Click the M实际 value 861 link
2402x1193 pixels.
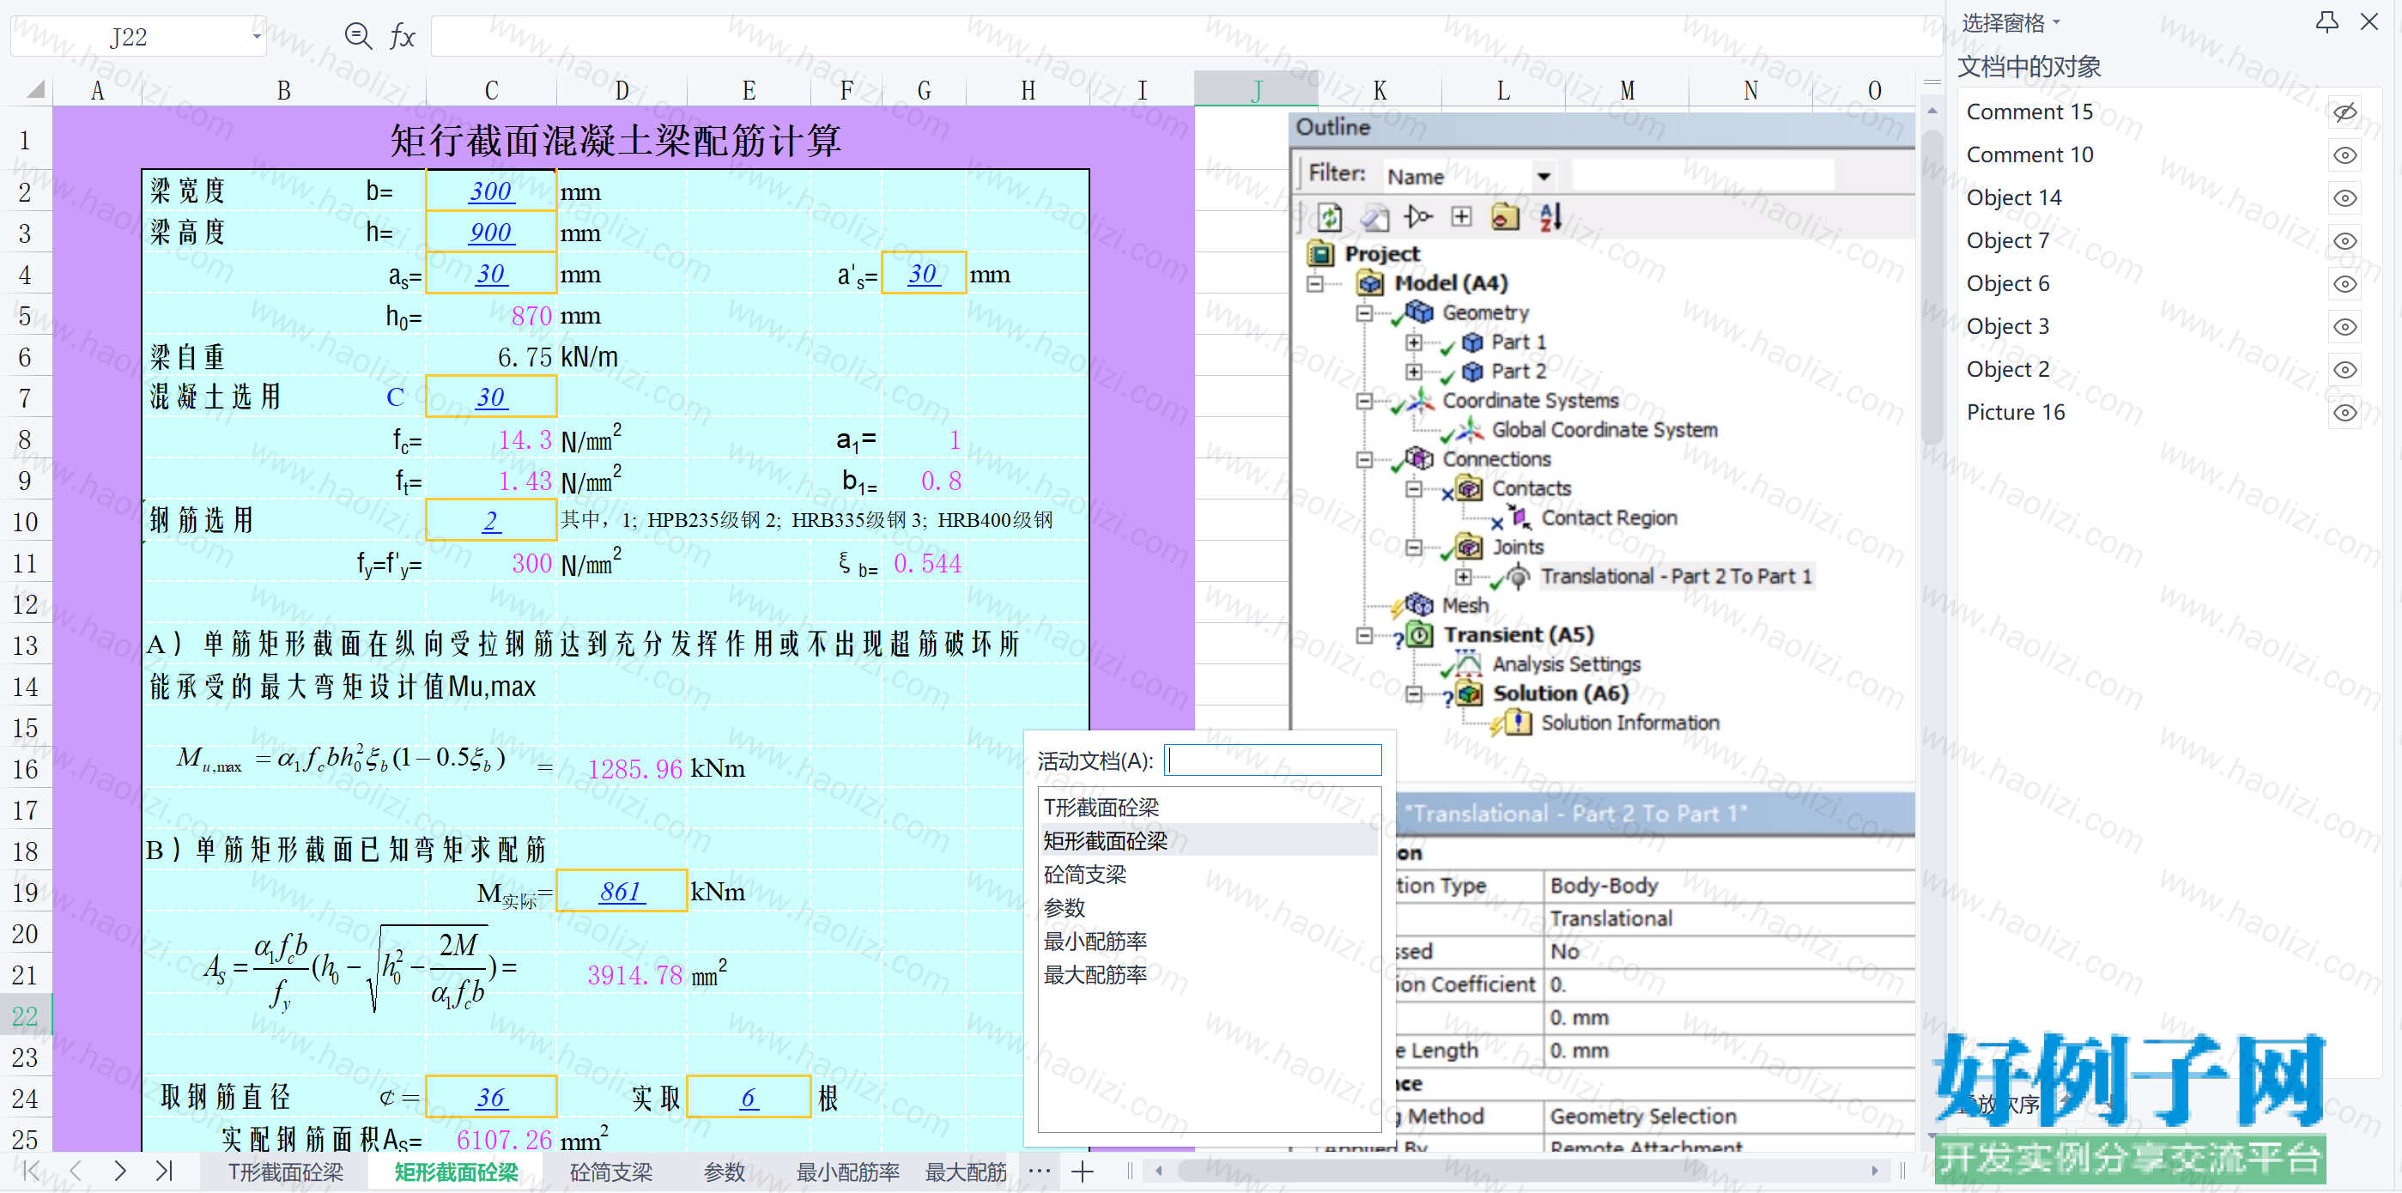[x=621, y=891]
